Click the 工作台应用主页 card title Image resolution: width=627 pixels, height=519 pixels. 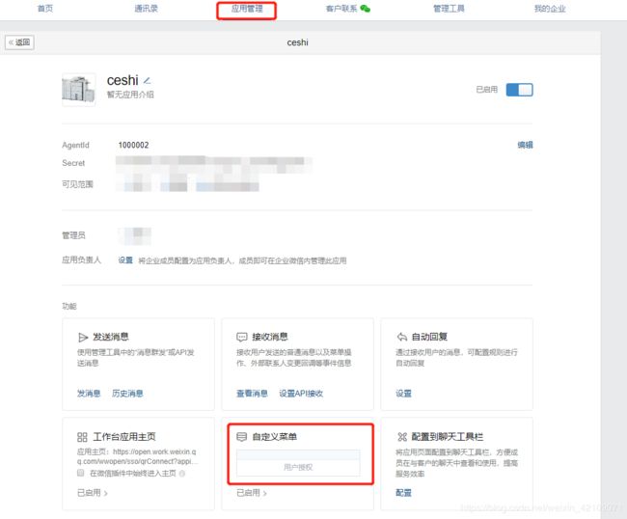[x=124, y=437]
